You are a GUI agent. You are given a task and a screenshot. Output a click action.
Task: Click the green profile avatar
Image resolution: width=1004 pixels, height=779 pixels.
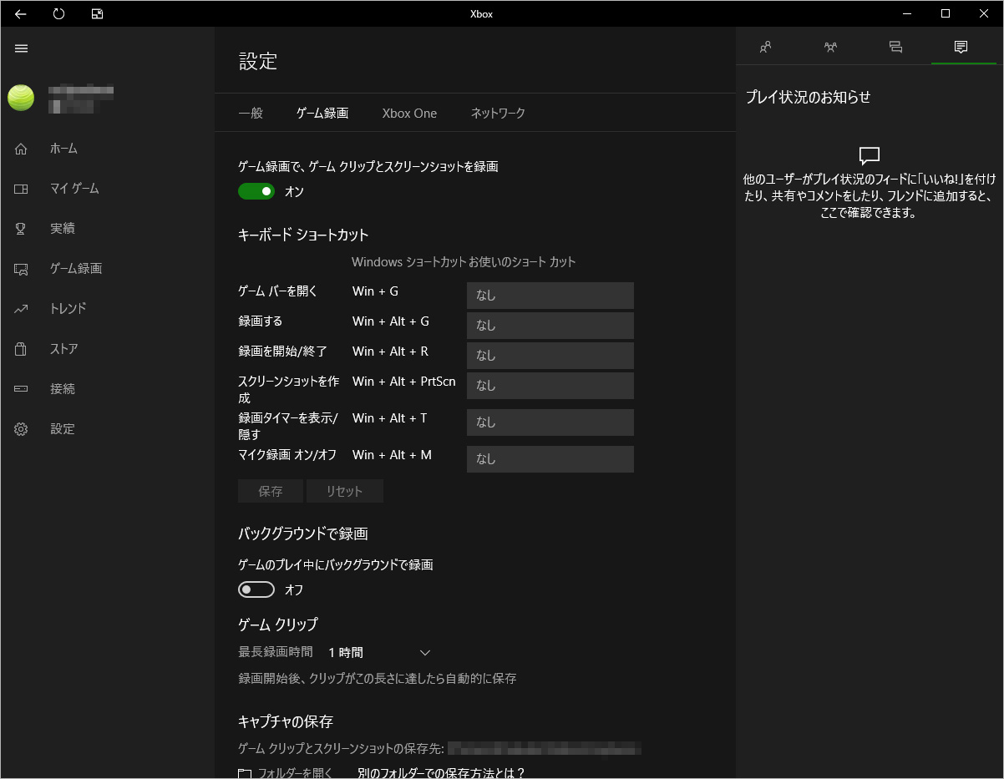click(x=21, y=99)
